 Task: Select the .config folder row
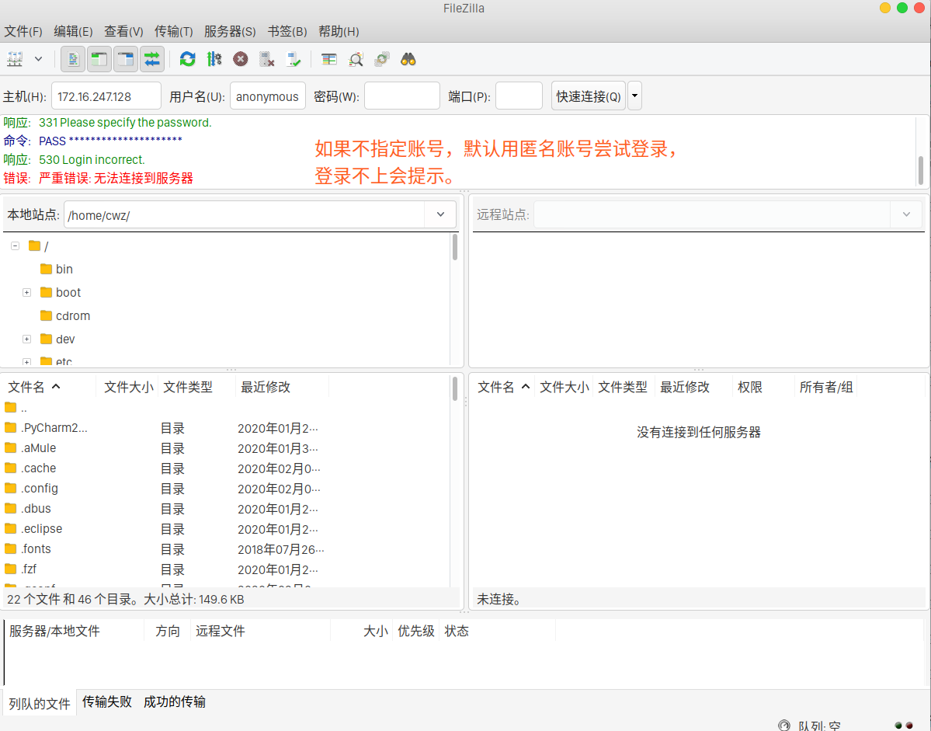coord(226,489)
